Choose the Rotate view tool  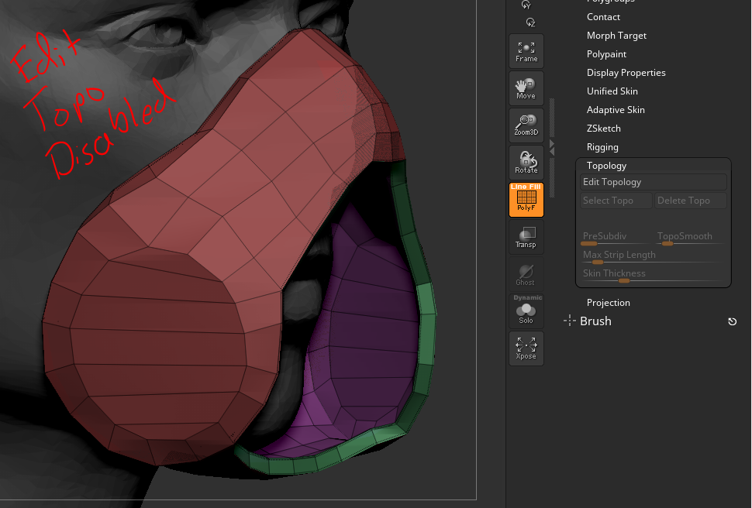pyautogui.click(x=526, y=163)
